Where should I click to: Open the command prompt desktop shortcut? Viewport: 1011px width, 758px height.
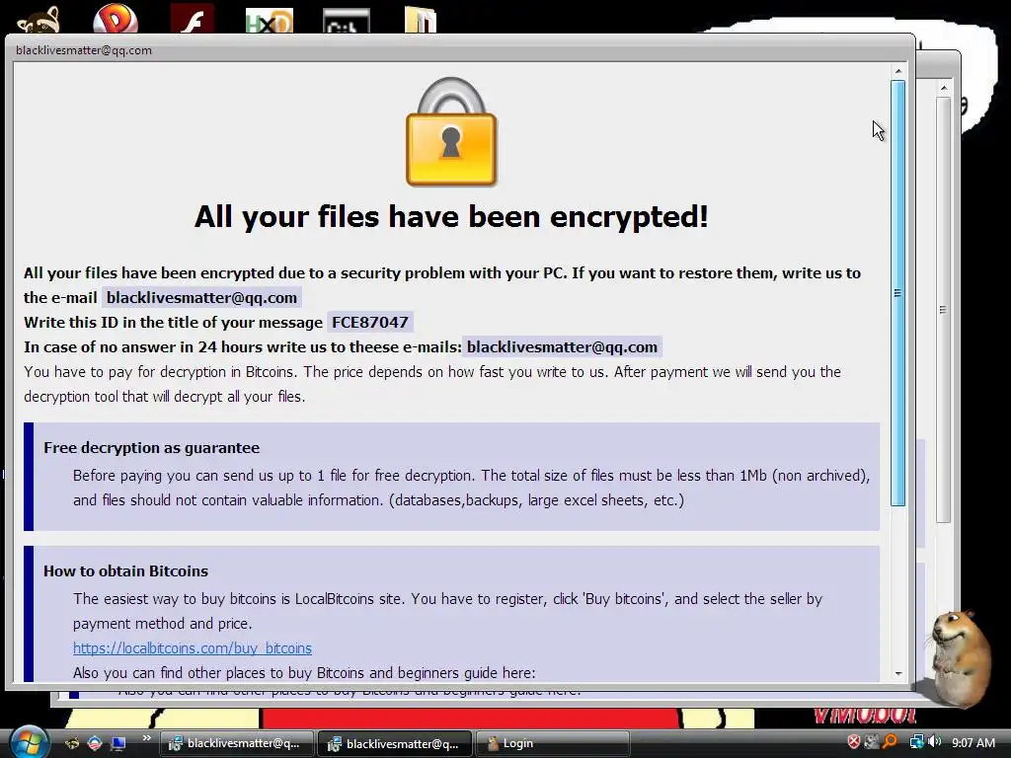[347, 21]
